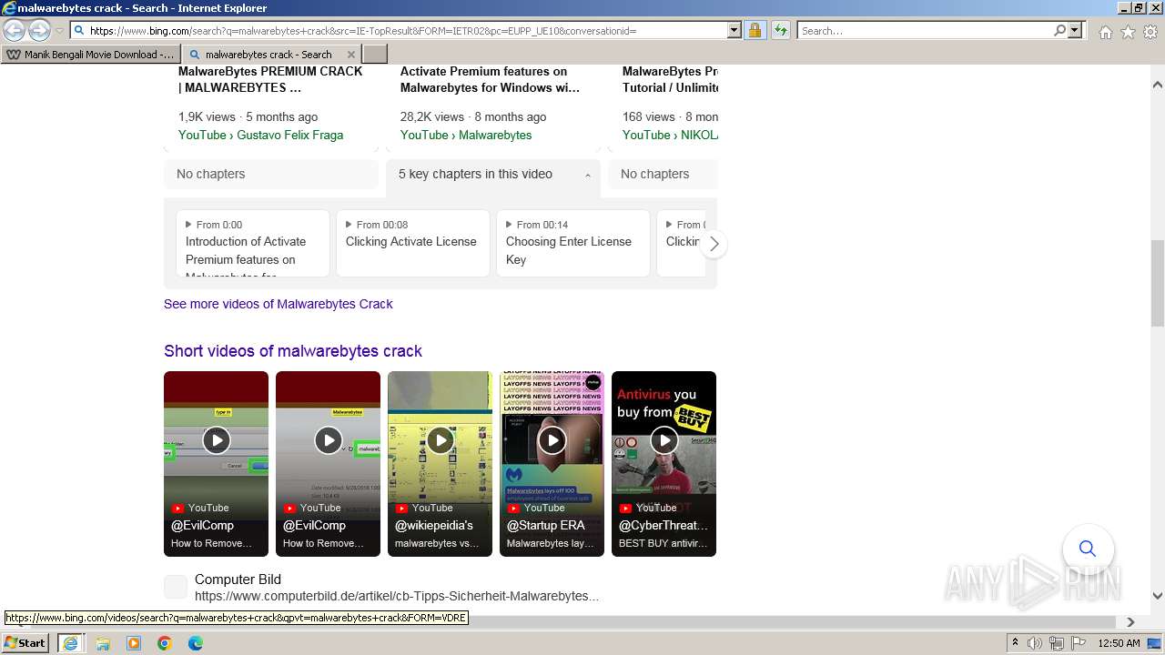The image size is (1165, 655).
Task: Open the network tray icon
Action: 1057,643
